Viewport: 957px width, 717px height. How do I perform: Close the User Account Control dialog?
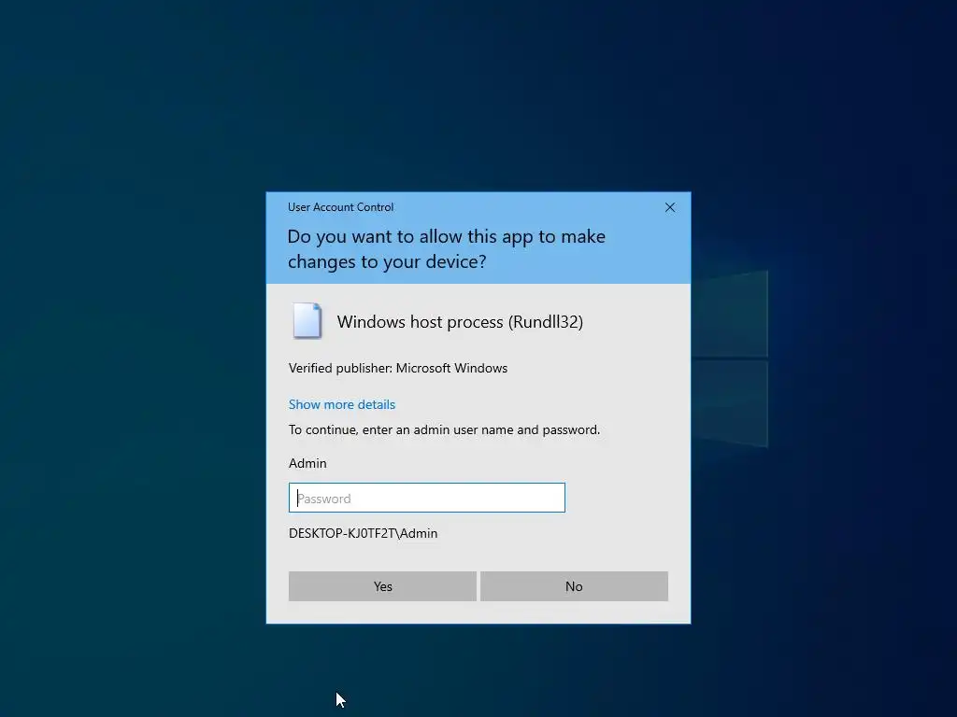[x=669, y=207]
